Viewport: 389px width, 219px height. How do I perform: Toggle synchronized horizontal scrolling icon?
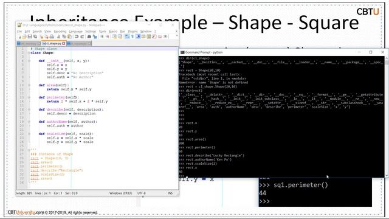pyautogui.click(x=120, y=36)
